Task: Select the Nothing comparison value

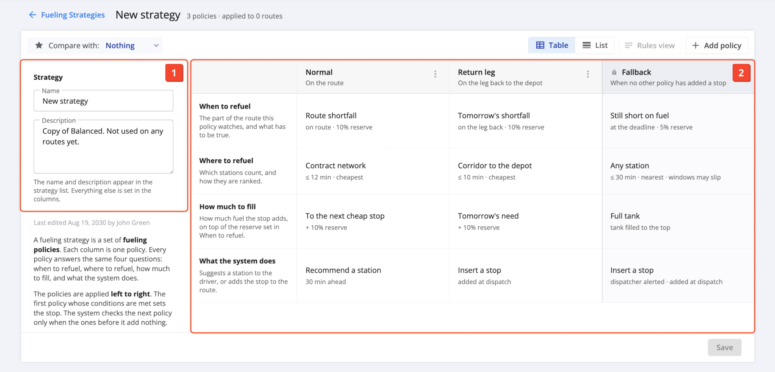Action: coord(120,45)
